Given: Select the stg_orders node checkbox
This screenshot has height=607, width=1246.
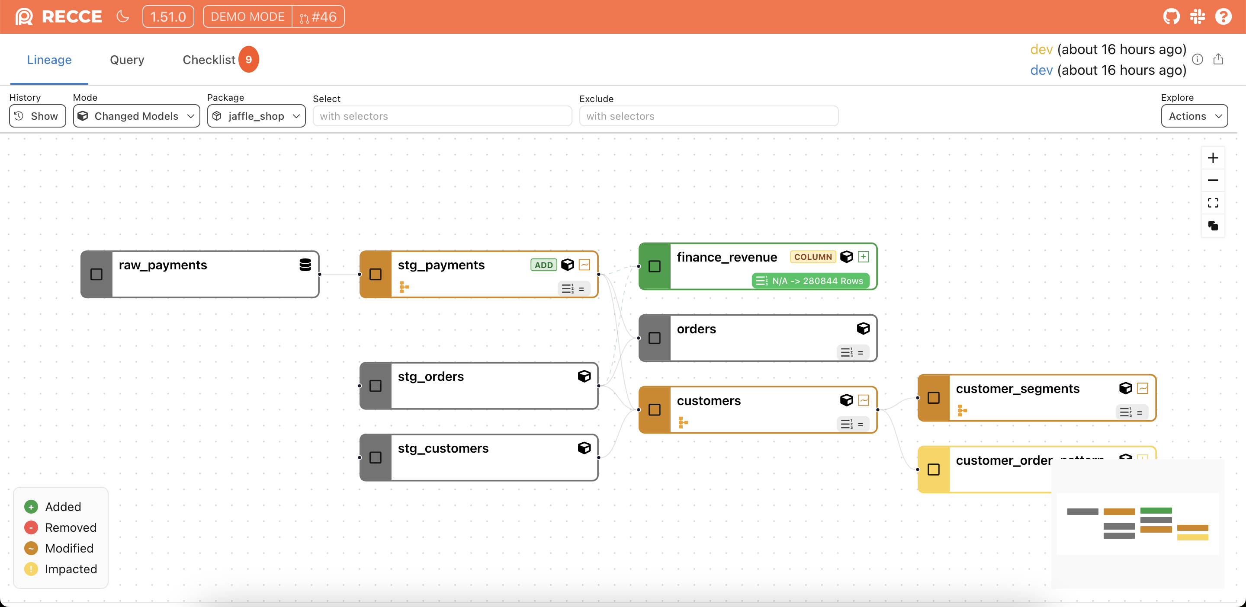Looking at the screenshot, I should [x=376, y=386].
